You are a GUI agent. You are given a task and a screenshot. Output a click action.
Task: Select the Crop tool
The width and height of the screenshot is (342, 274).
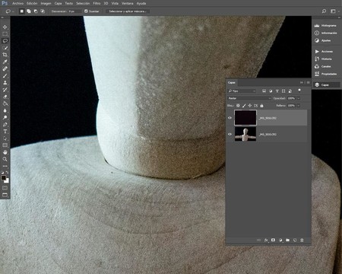(x=5, y=55)
